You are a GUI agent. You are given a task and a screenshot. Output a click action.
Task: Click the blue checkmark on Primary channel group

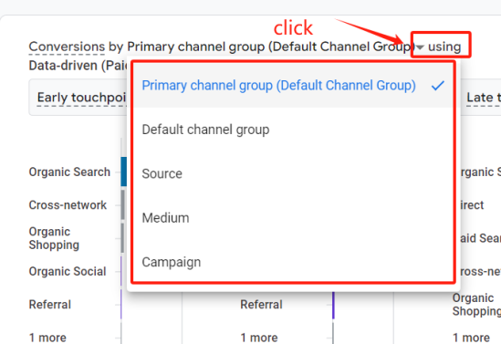[437, 85]
